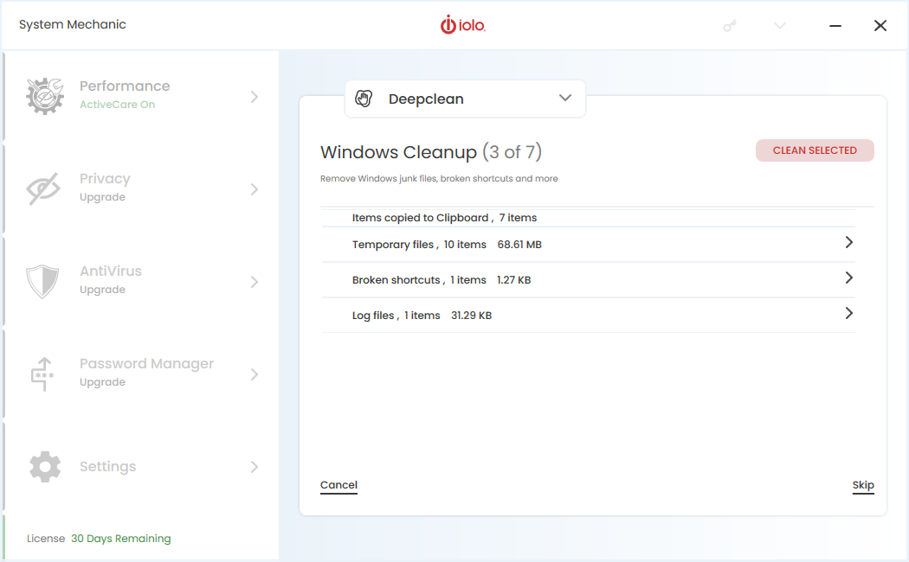This screenshot has height=562, width=909.
Task: Click the Performance gear-wrench icon
Action: [x=45, y=95]
